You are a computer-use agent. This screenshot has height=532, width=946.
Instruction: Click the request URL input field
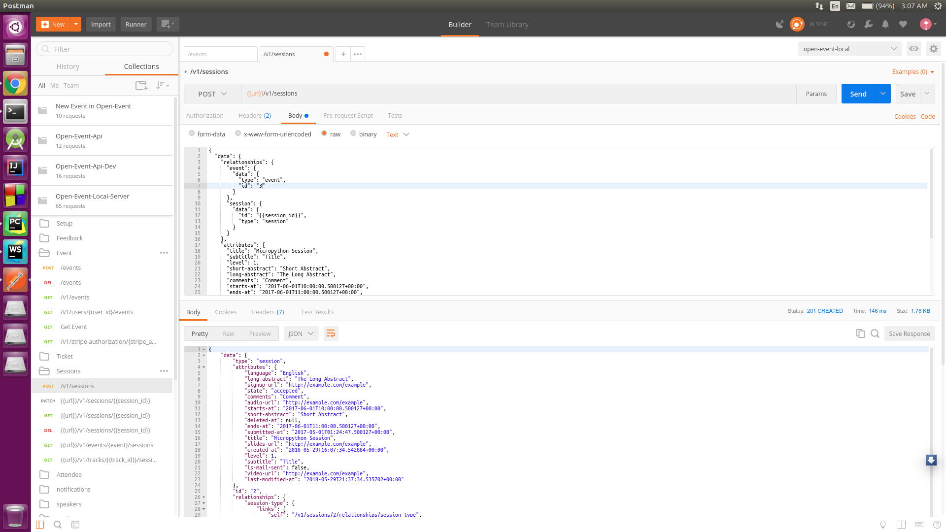(518, 94)
